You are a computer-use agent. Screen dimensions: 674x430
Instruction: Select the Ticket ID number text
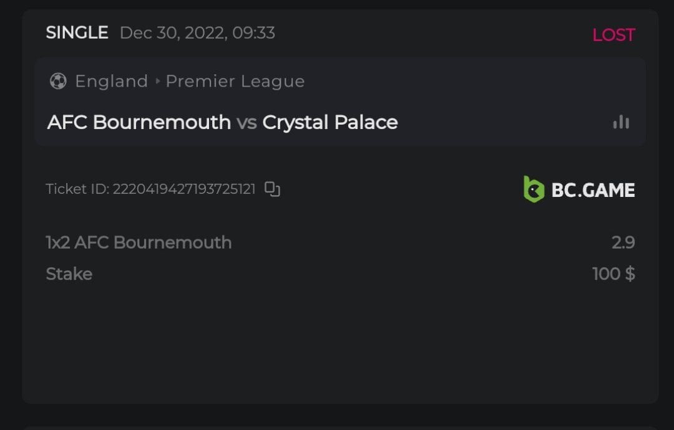184,189
